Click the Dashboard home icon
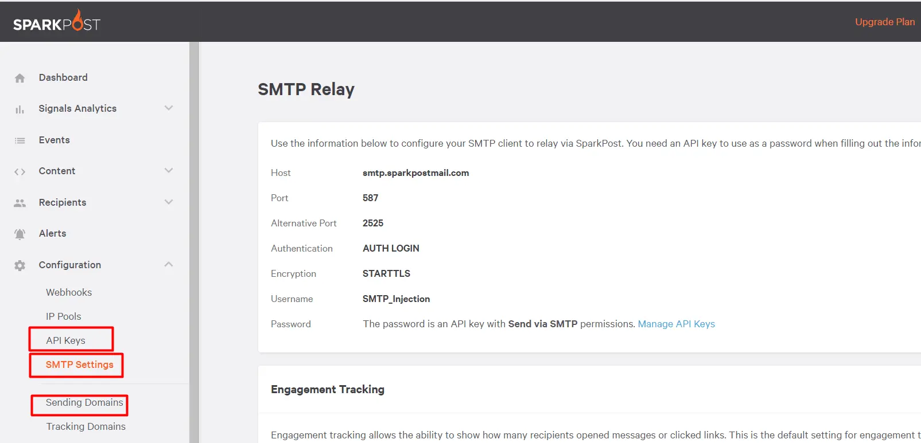 (20, 78)
